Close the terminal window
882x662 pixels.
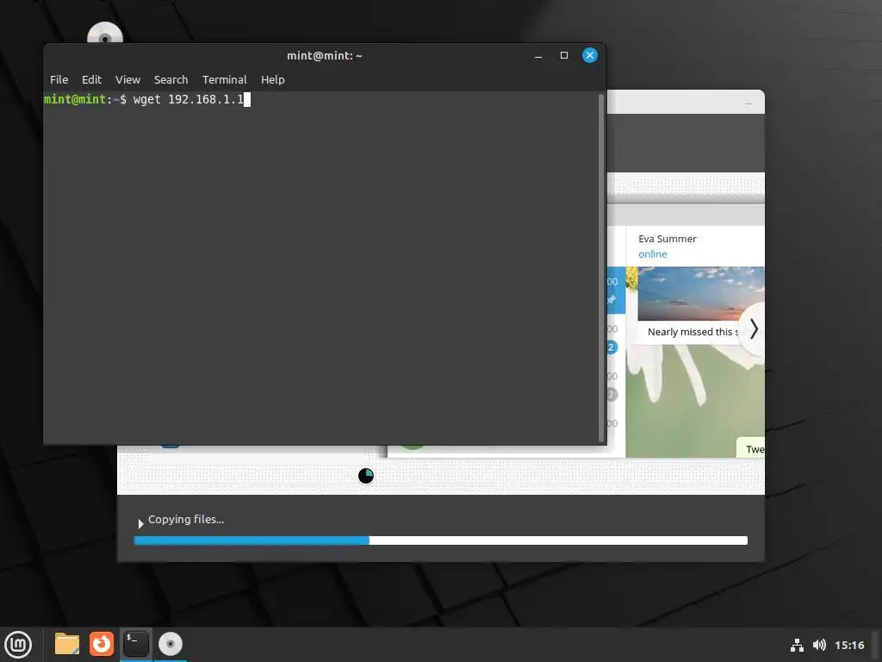[589, 55]
